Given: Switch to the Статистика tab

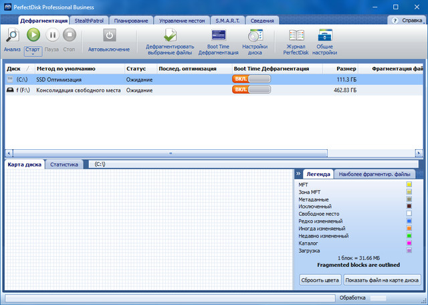Looking at the screenshot, I should coord(64,164).
